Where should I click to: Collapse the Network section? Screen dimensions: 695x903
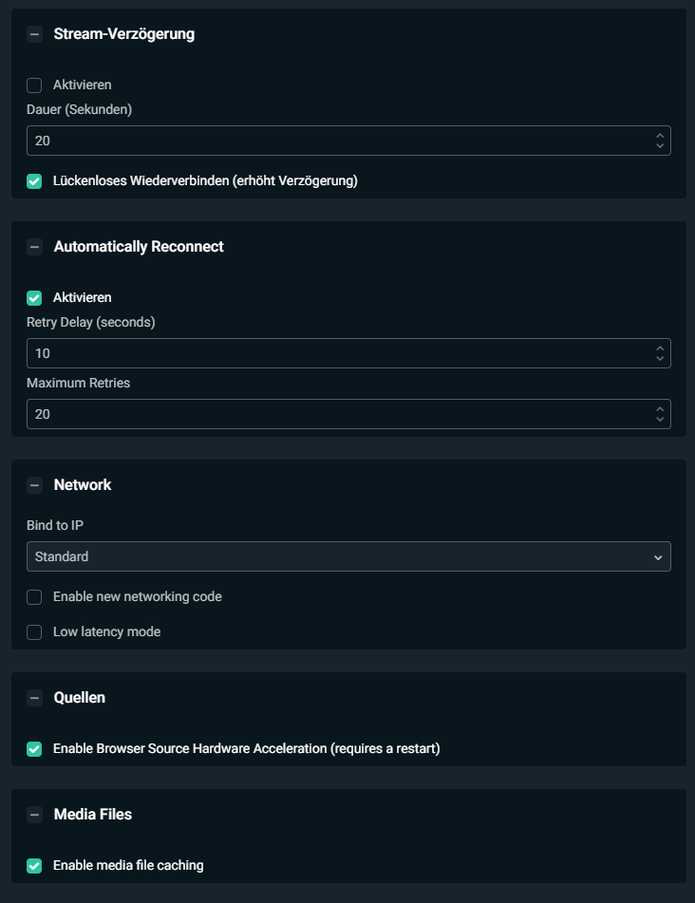pos(34,485)
